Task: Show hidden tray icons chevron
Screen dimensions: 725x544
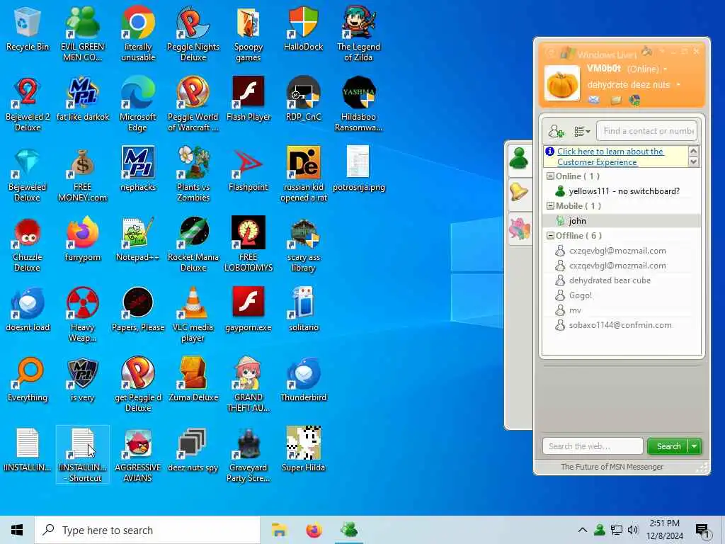Action: [x=583, y=530]
